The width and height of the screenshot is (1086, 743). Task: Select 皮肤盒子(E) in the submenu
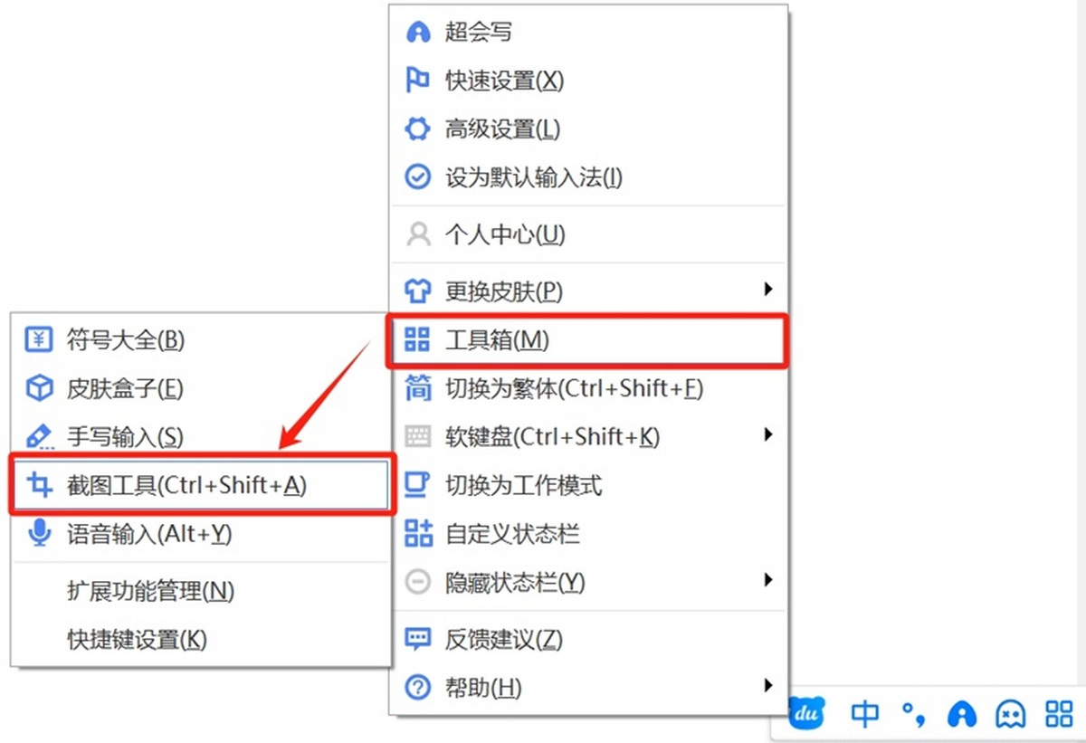(201, 389)
